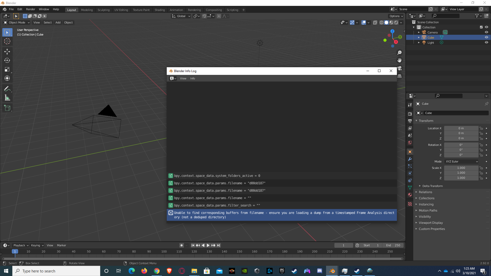
Task: Open the Object Constraints properties tab
Action: 410,180
